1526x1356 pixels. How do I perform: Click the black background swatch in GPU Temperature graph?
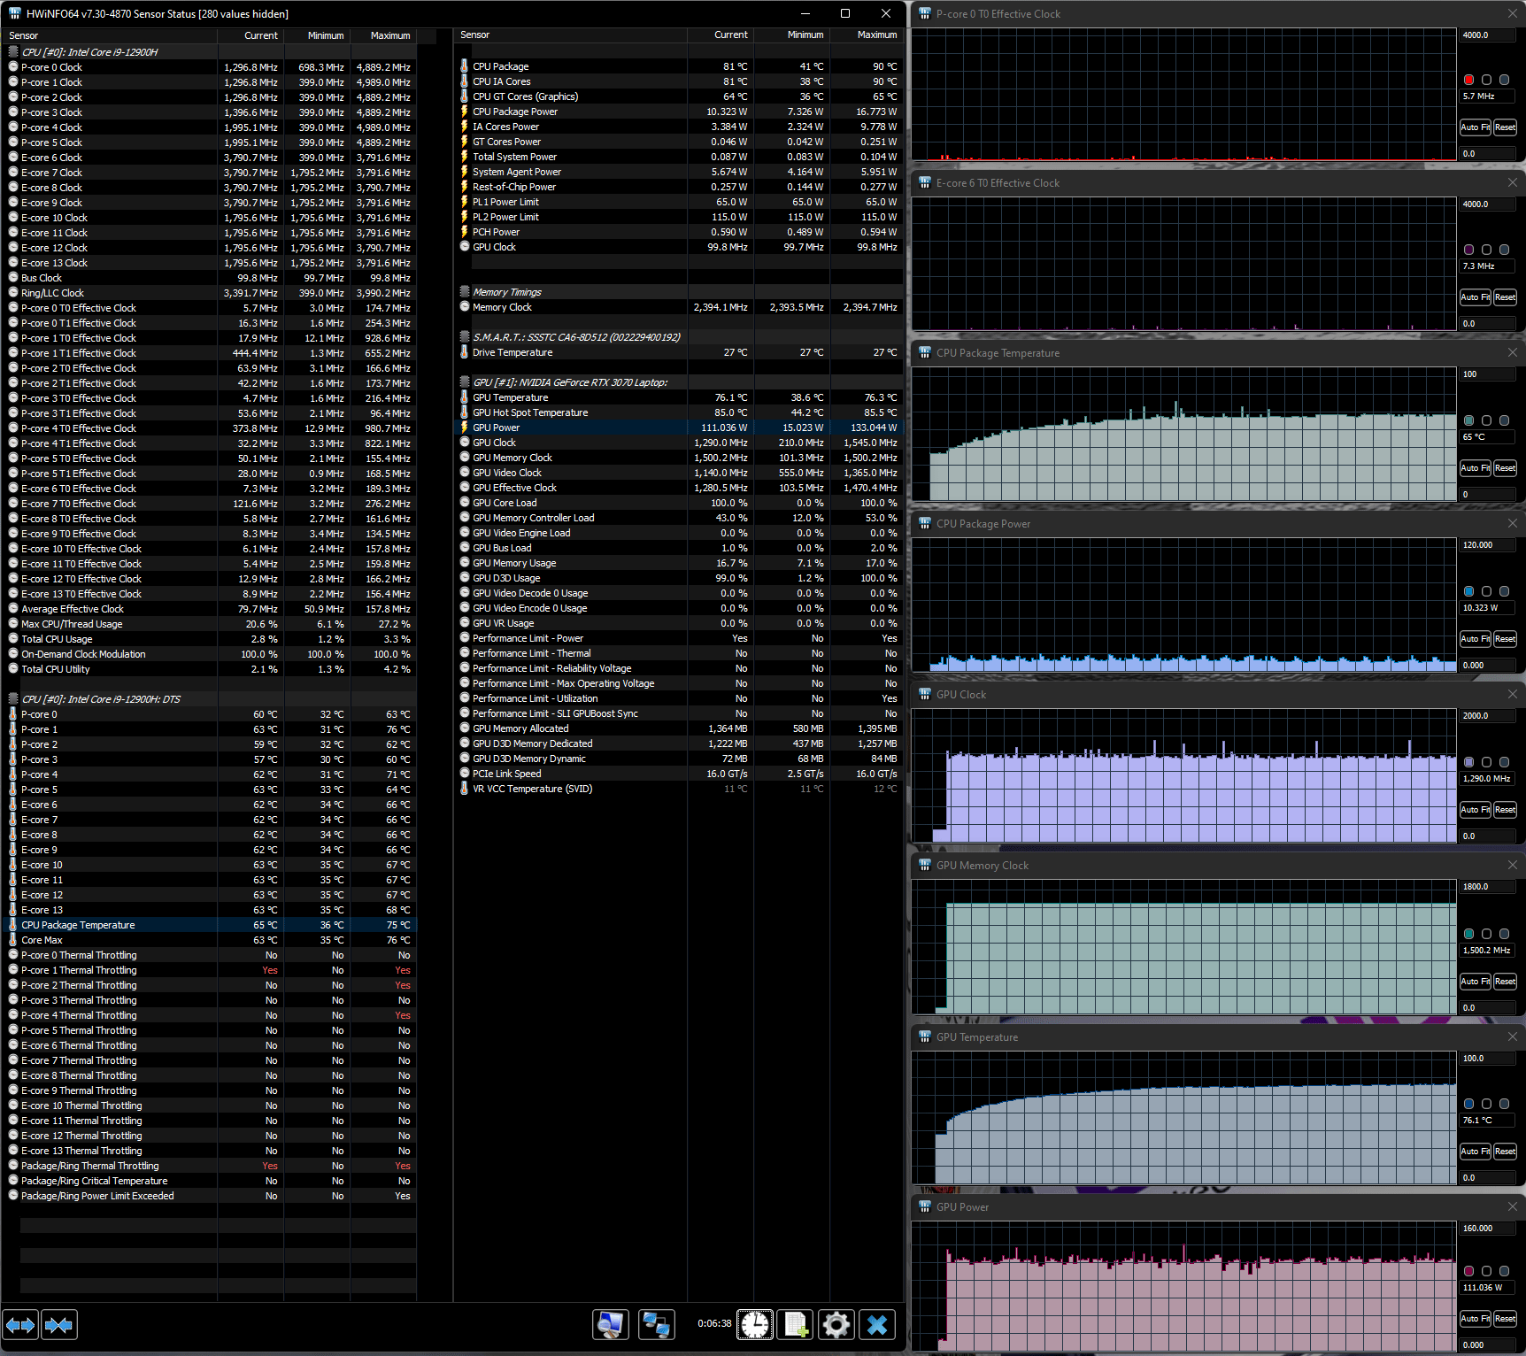pos(1487,1104)
